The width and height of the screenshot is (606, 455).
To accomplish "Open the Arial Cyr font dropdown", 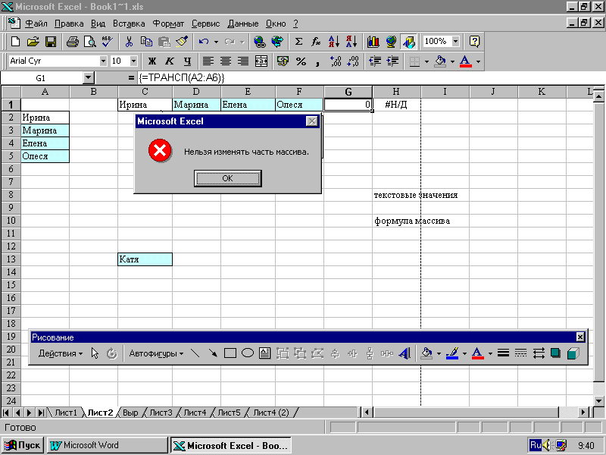I will click(x=103, y=61).
